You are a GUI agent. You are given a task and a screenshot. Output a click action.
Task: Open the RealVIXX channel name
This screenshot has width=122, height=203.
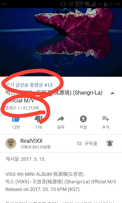click(x=32, y=141)
